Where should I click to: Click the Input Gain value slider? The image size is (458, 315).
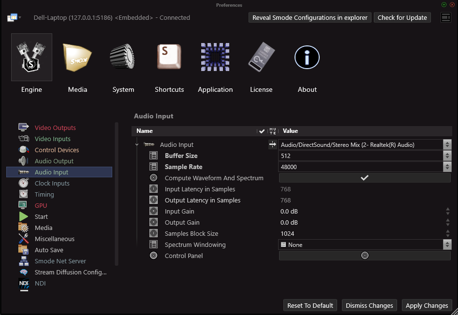(x=361, y=211)
